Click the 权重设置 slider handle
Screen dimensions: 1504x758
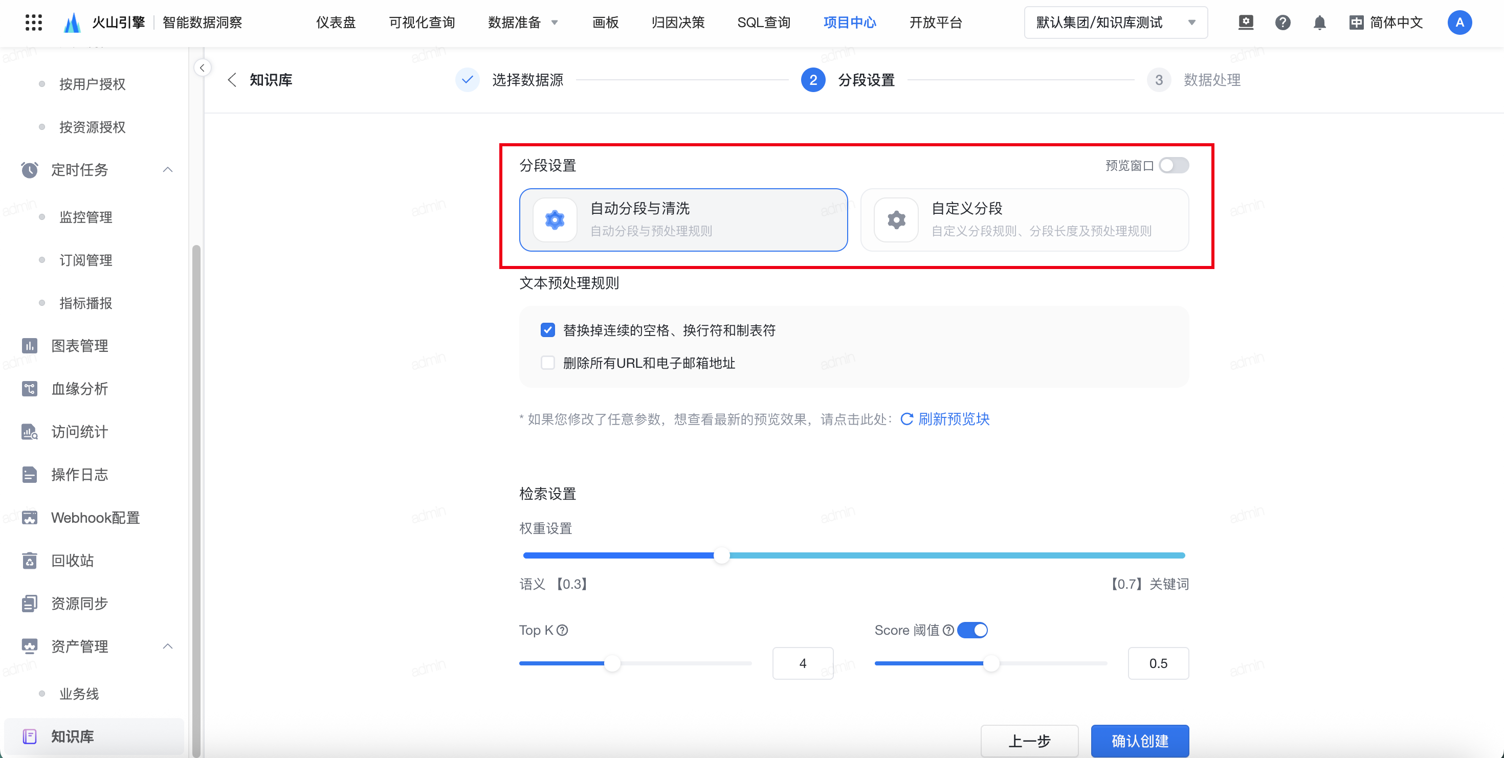tap(722, 555)
